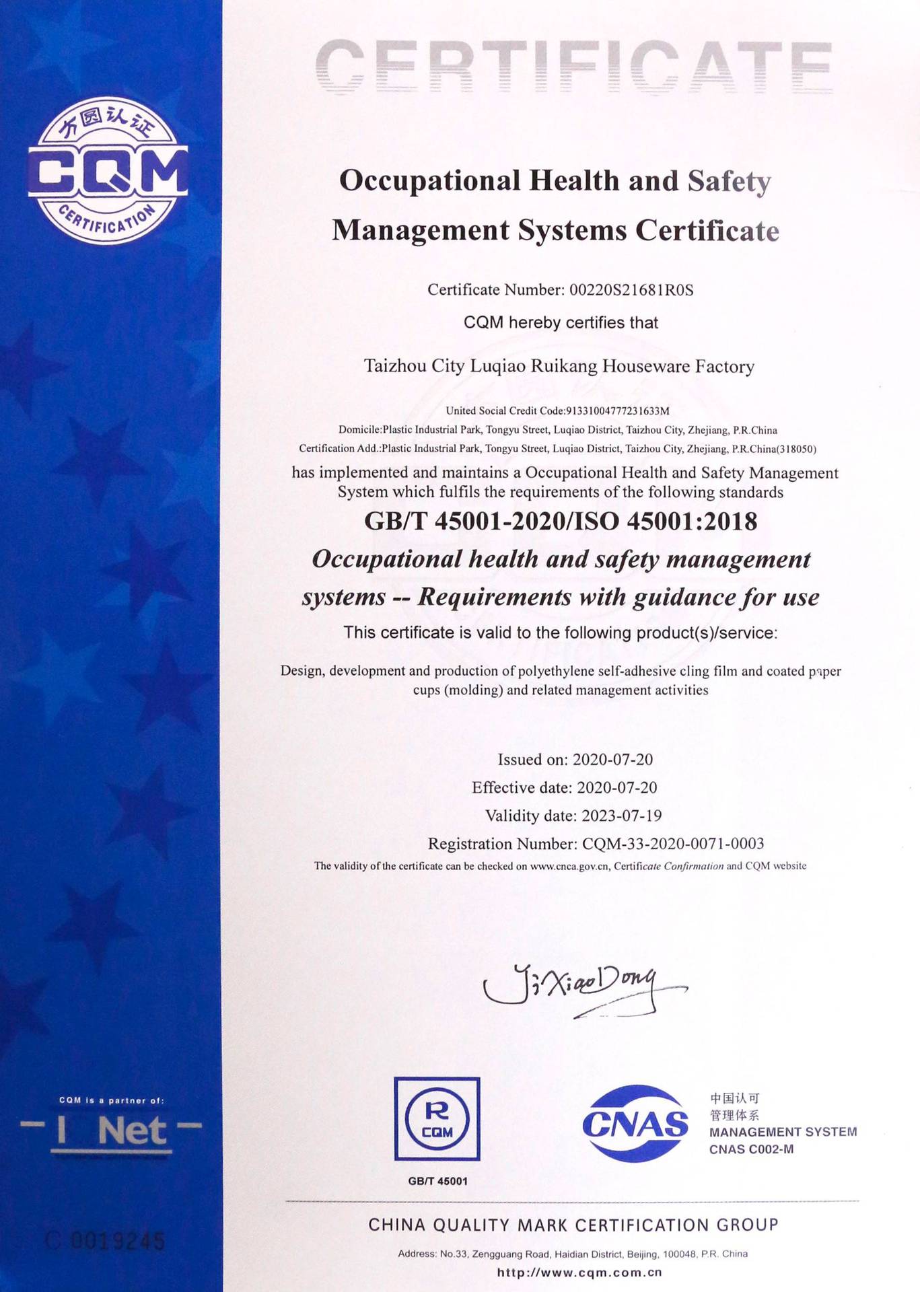The height and width of the screenshot is (1292, 920).
Task: Click the CERTIFICATE header watermark
Action: click(574, 67)
